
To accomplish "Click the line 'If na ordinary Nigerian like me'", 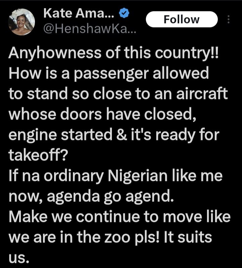I will click(x=115, y=176).
